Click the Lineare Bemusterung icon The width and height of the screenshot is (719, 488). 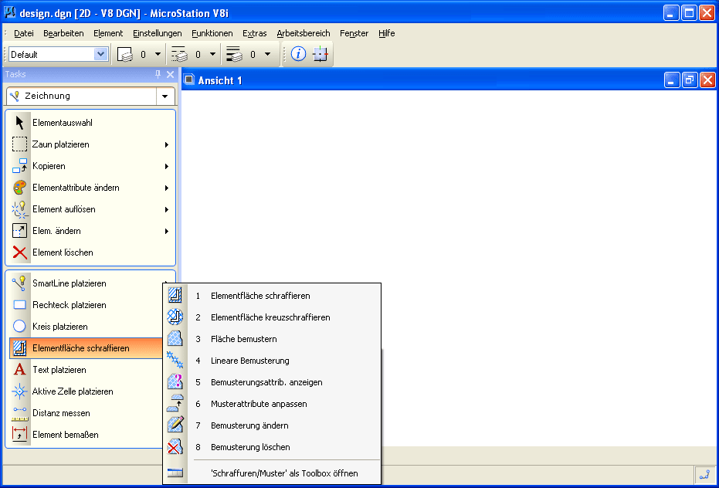[x=175, y=361]
